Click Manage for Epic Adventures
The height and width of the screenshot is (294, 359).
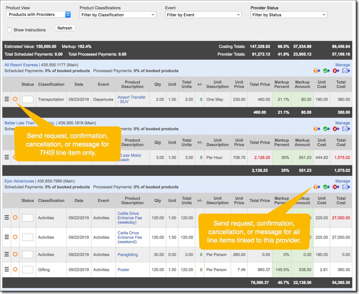[x=342, y=181]
